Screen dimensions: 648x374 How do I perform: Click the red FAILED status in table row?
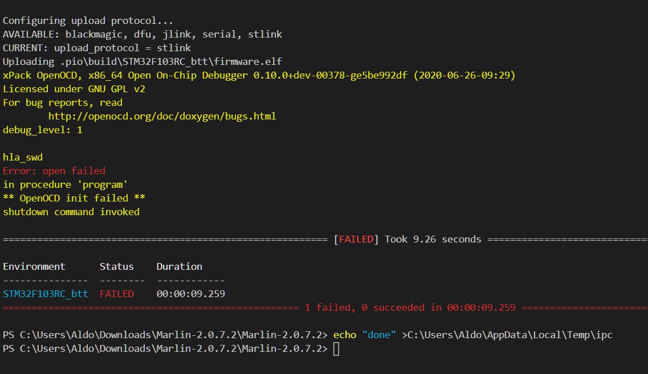117,294
